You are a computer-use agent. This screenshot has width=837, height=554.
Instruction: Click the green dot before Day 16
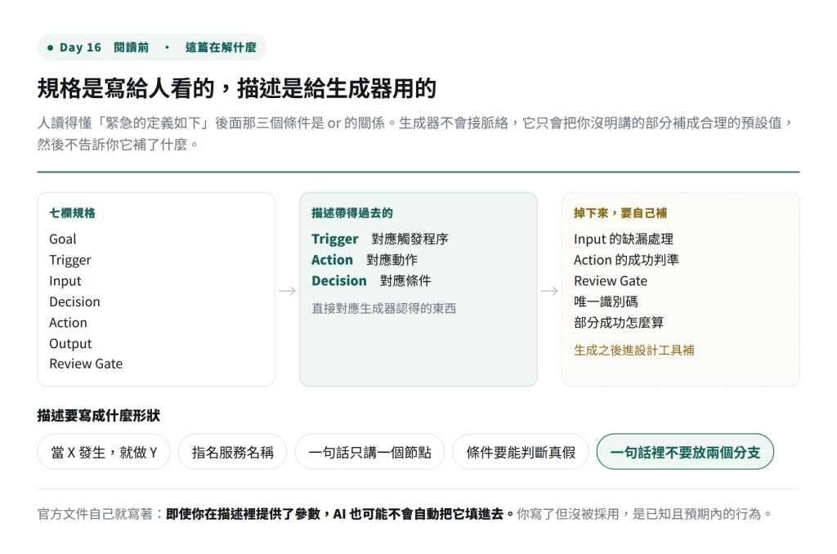(x=50, y=47)
